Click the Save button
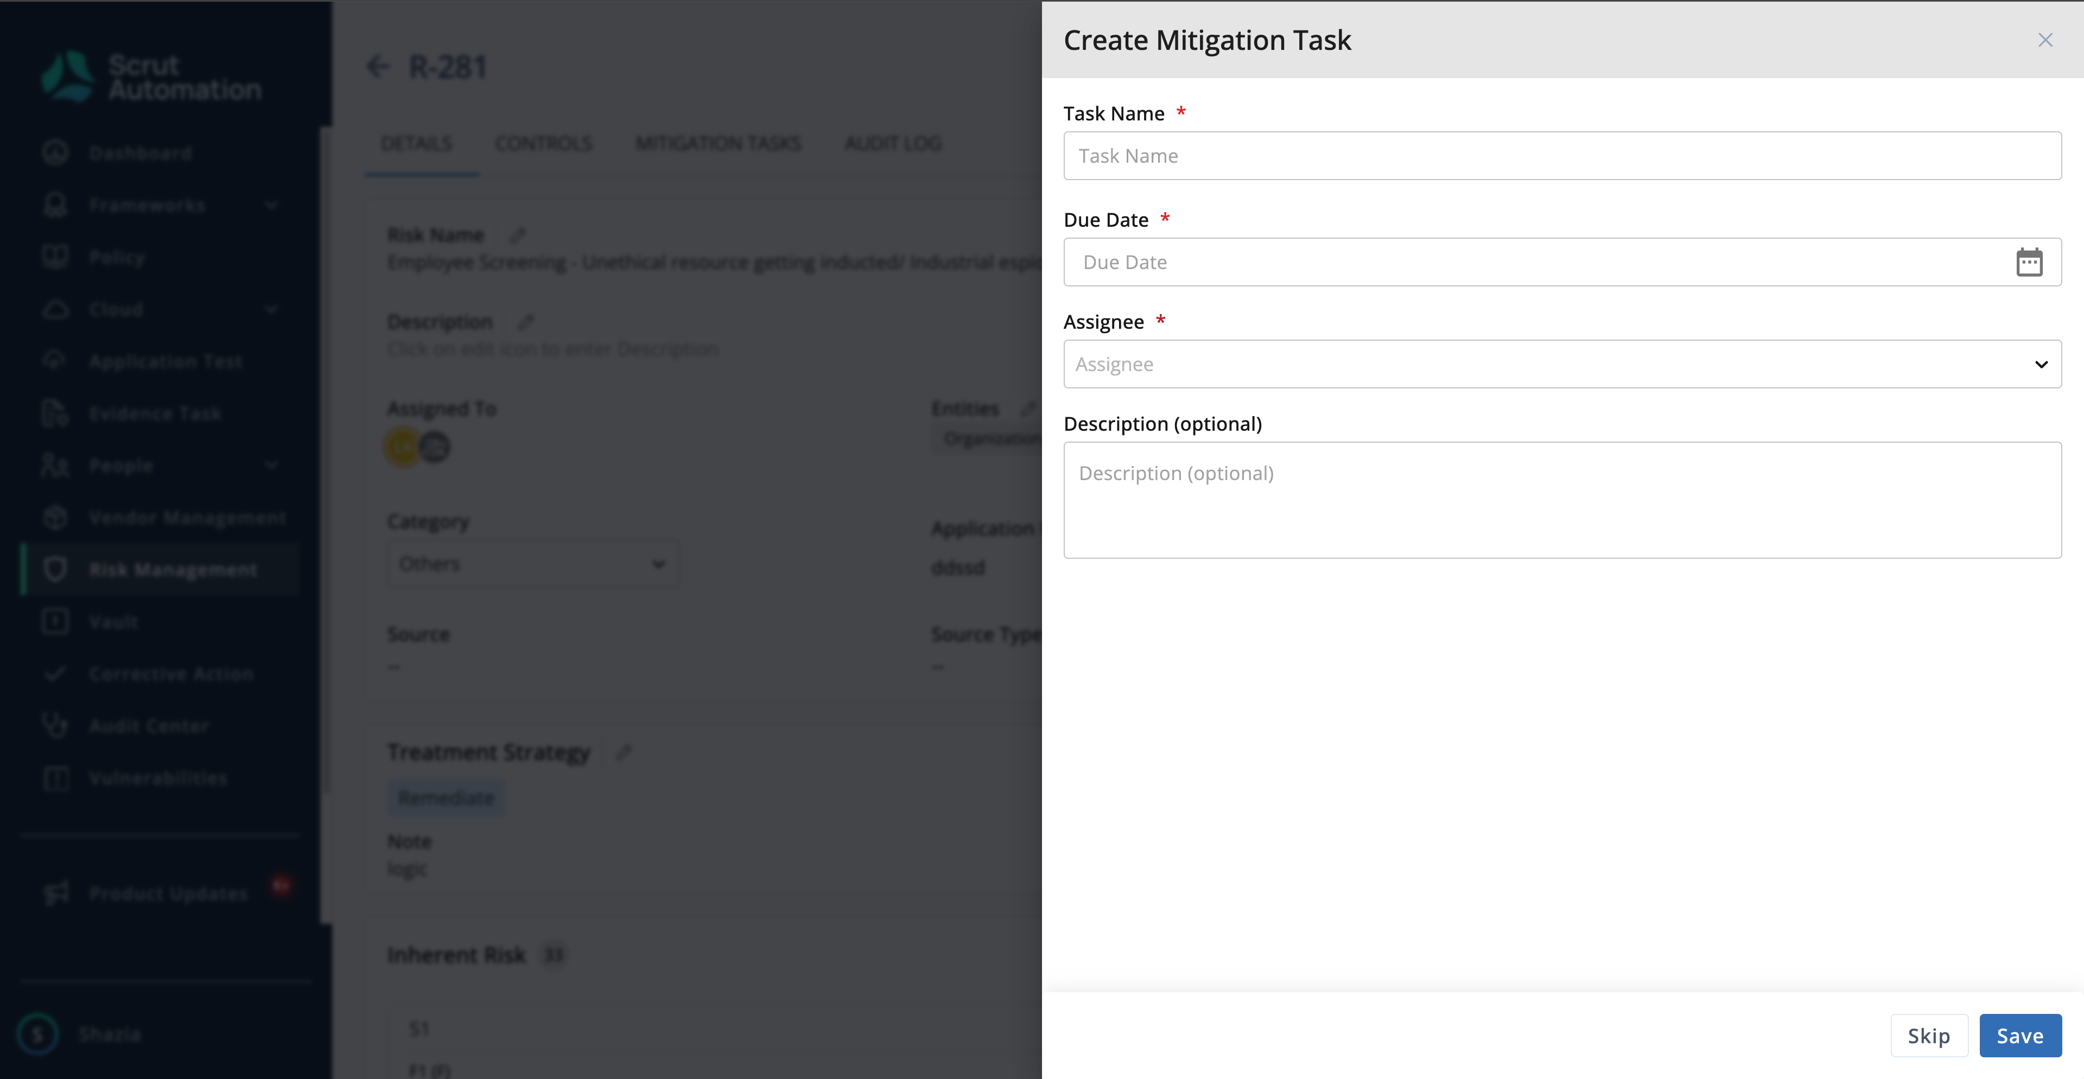 [2020, 1035]
